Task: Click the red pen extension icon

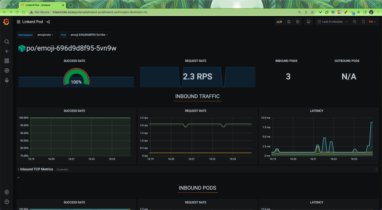Action: (346, 12)
